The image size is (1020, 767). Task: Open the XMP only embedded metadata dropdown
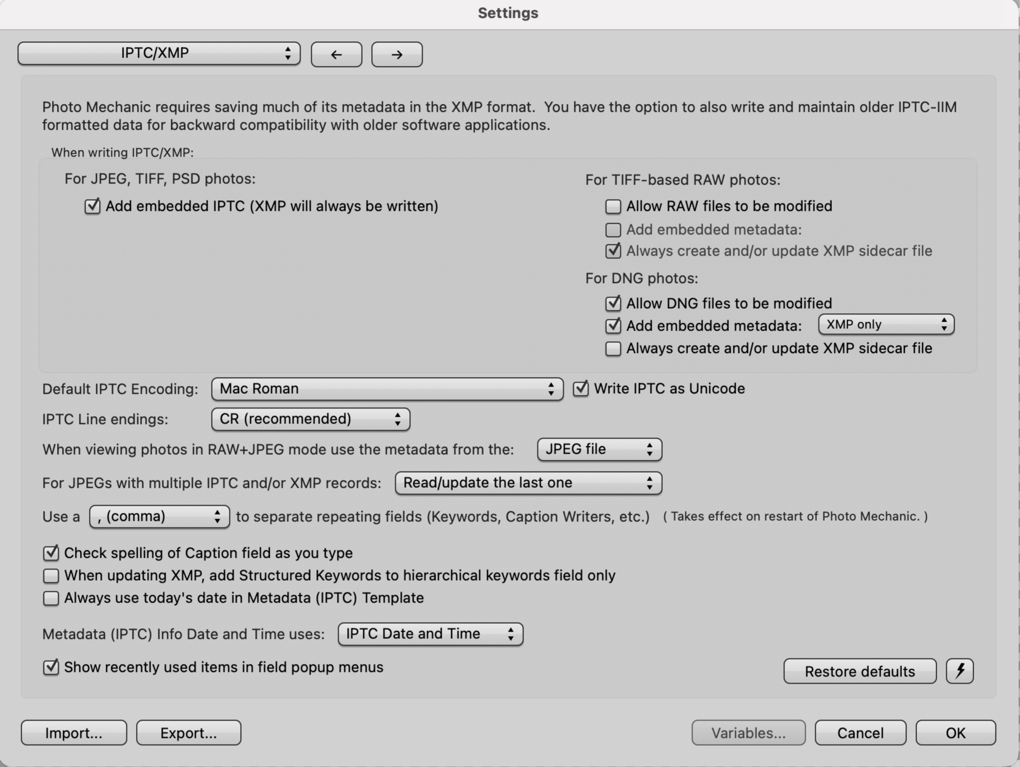[x=886, y=324]
